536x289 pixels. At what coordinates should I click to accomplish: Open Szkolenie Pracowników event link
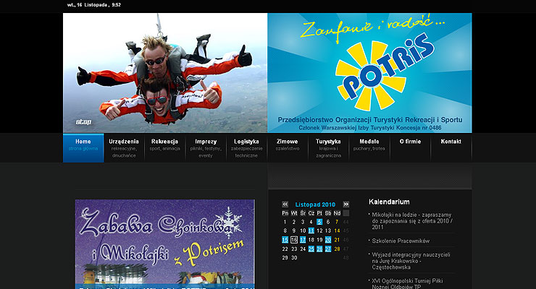[x=401, y=241]
